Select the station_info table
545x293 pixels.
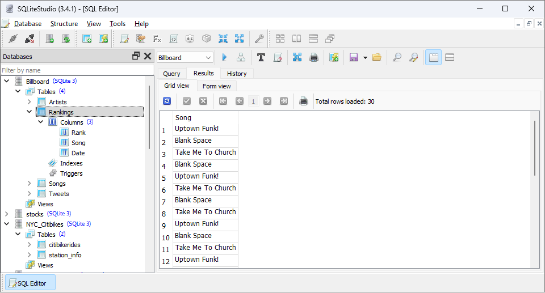coord(65,255)
